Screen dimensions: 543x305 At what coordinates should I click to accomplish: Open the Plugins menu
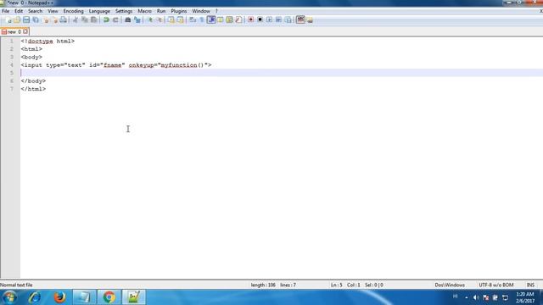179,11
